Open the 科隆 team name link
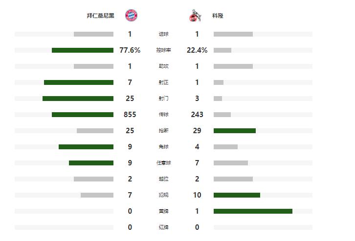 coord(218,16)
